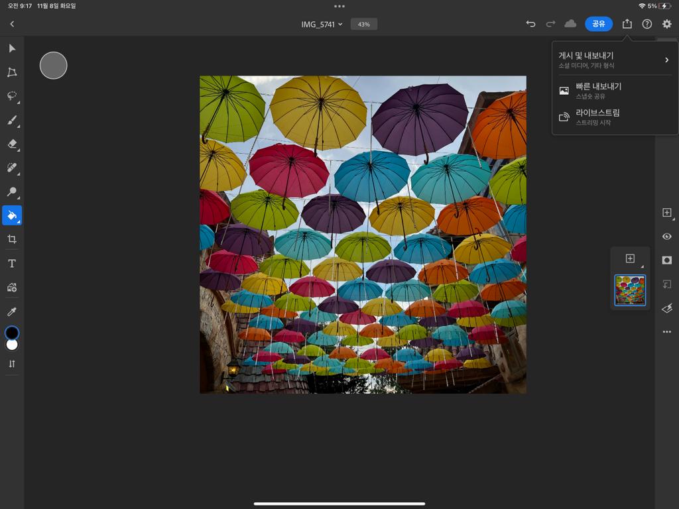Open app settings gear icon

[667, 25]
